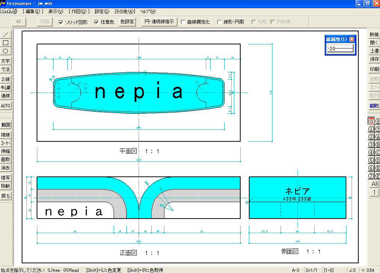This screenshot has height=273, width=380.
Task: Click the A-3 paper size status field
Action: [x=296, y=270]
